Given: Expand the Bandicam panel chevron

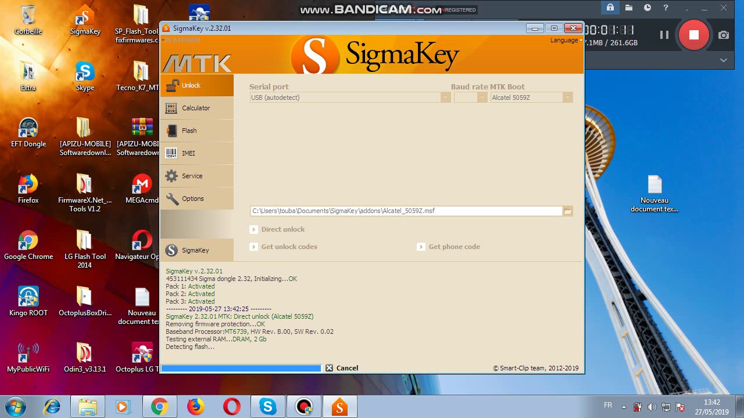Looking at the screenshot, I should tap(724, 60).
